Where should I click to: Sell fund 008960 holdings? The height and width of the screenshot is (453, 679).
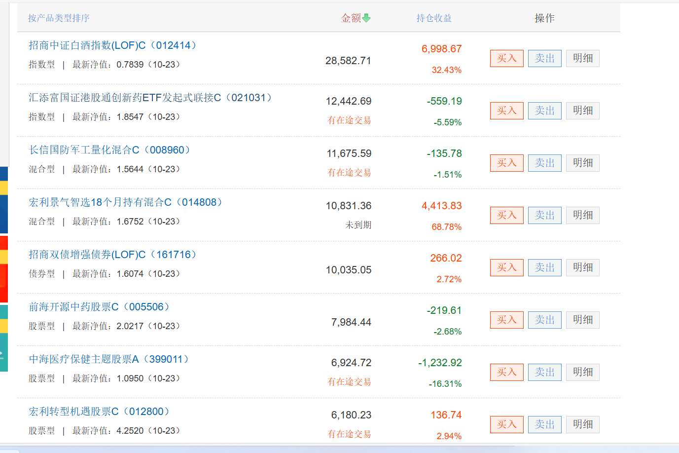pos(545,163)
